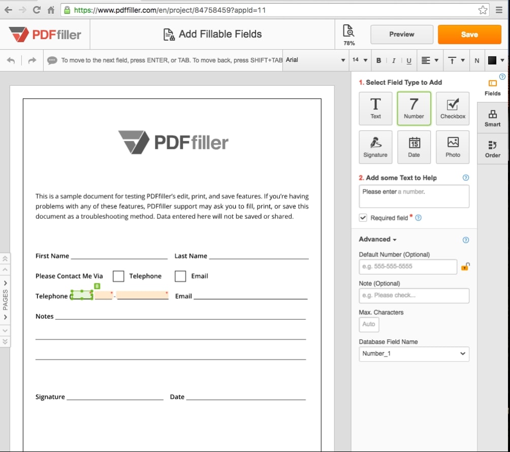Click the browser forward arrow
Viewport: 510px width, 452px height.
[22, 10]
